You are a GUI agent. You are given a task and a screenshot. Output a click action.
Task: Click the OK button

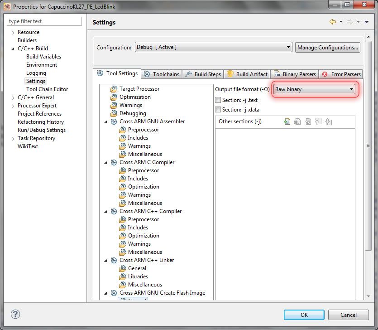pyautogui.click(x=304, y=315)
